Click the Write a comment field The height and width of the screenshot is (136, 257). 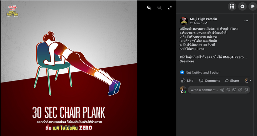pos(204,90)
